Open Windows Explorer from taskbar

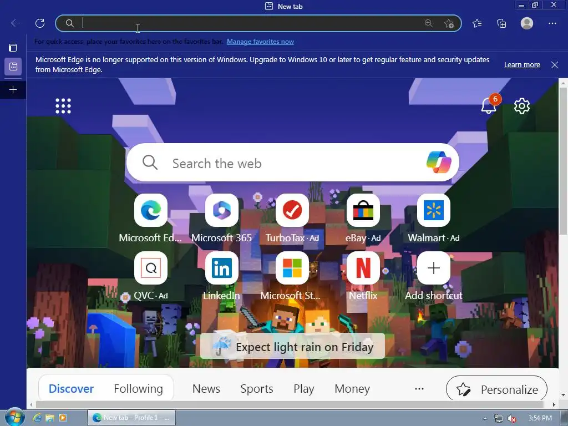click(49, 418)
